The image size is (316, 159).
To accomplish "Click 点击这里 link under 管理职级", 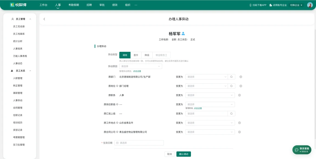I will coord(198,108).
